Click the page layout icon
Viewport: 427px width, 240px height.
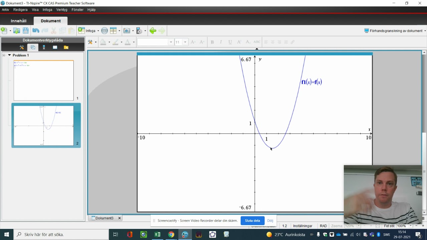pos(113,31)
